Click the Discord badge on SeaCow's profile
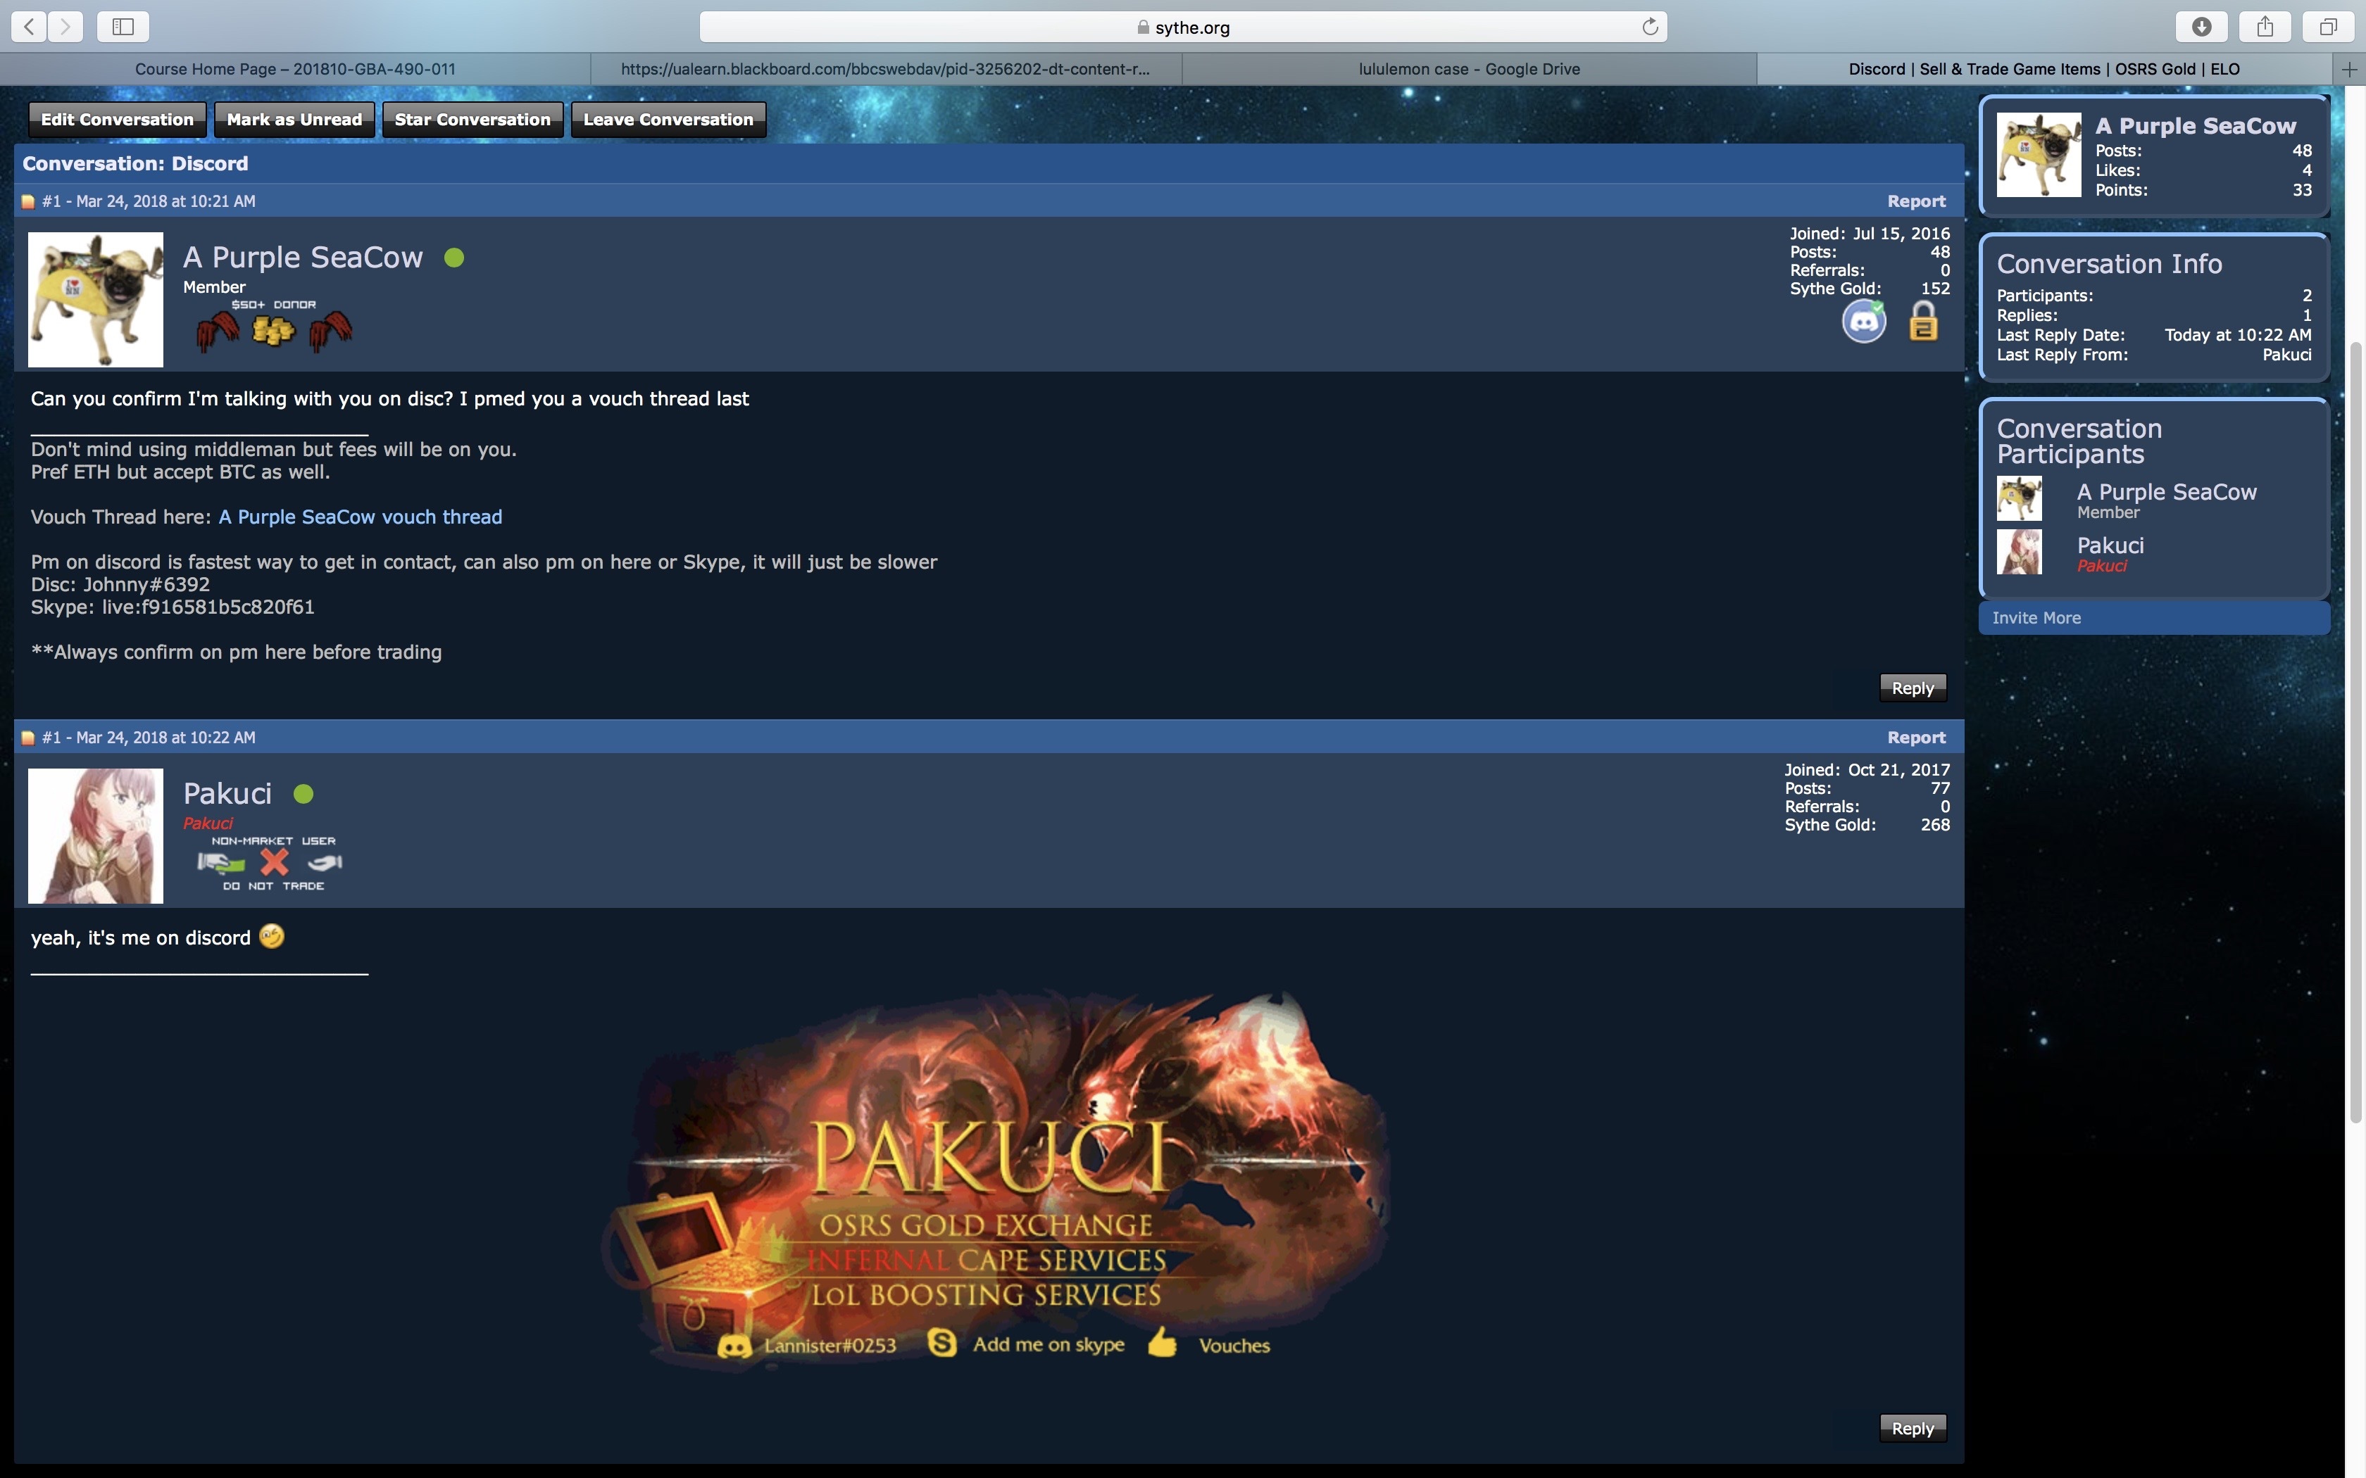 point(1863,322)
